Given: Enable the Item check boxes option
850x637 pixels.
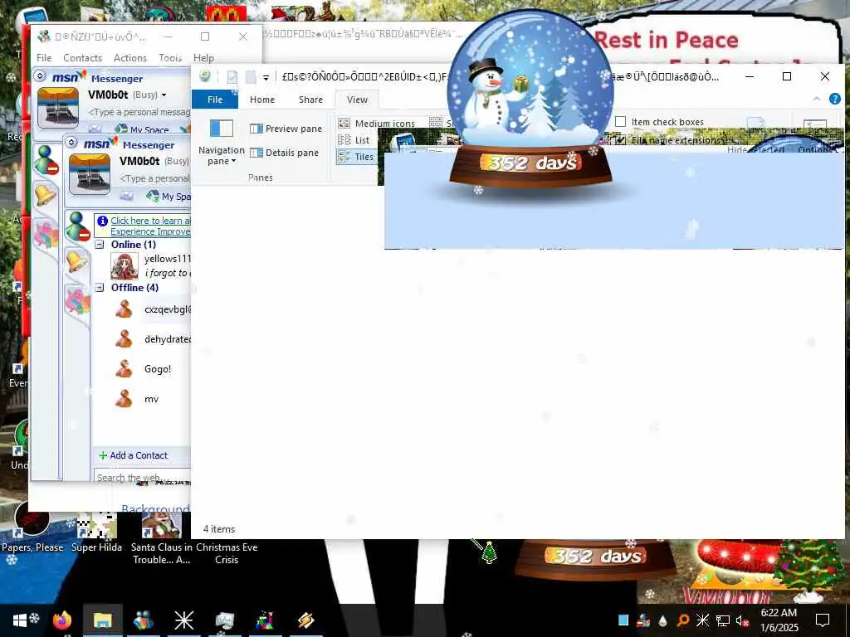Looking at the screenshot, I should [x=621, y=122].
